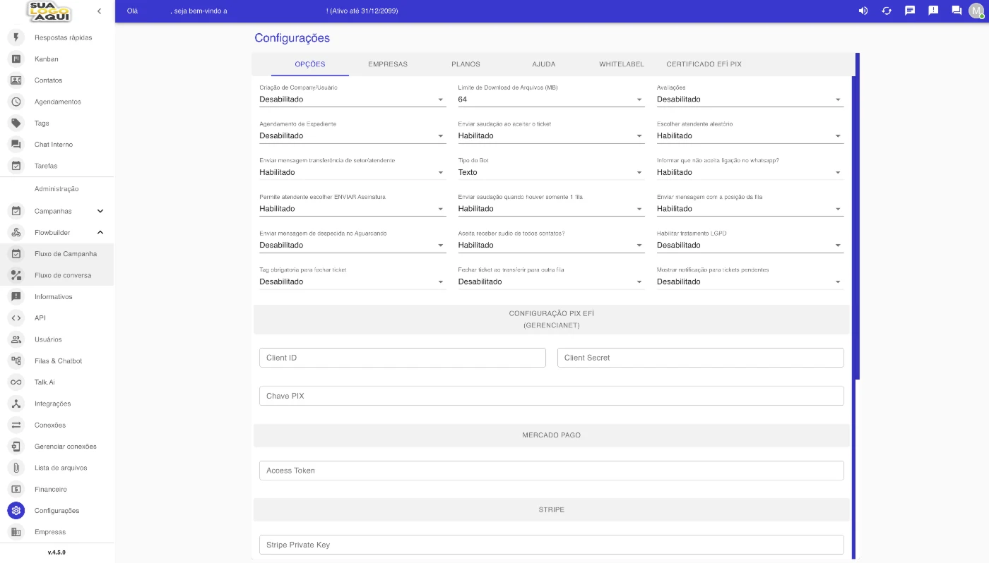Switch to the Empresas tab
This screenshot has width=989, height=563.
click(x=388, y=64)
